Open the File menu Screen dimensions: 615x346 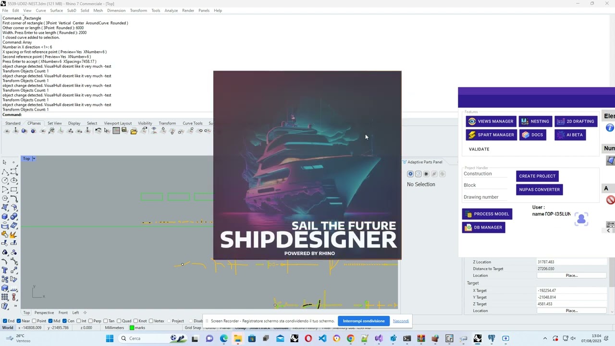5,11
